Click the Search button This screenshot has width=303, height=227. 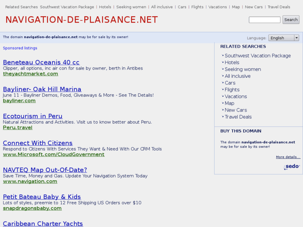click(291, 20)
